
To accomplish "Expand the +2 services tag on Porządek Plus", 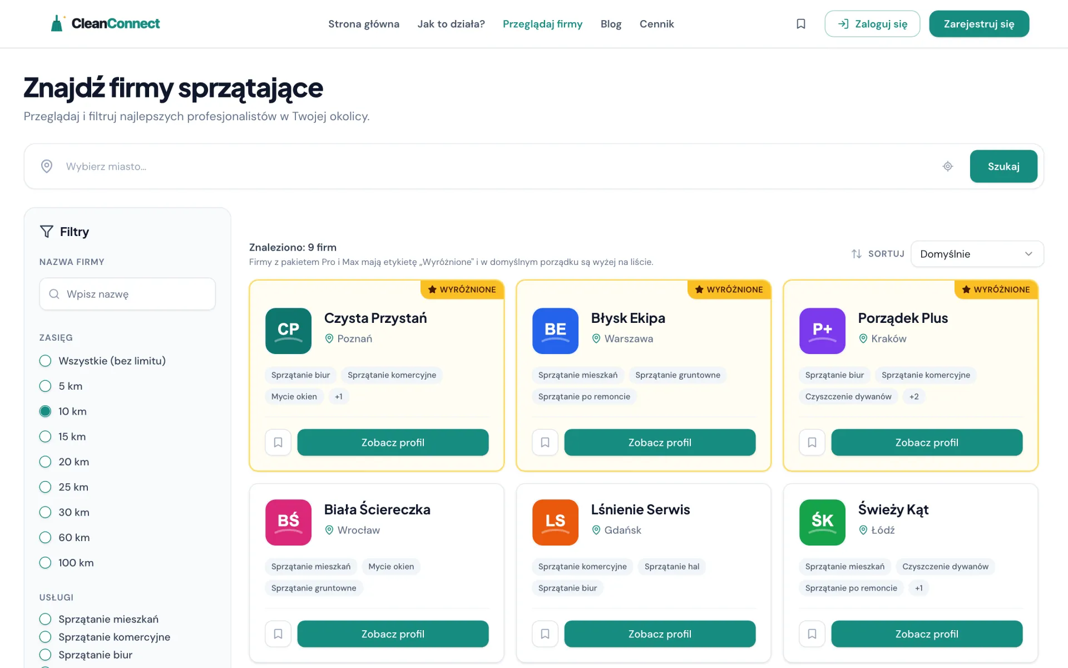I will click(914, 396).
